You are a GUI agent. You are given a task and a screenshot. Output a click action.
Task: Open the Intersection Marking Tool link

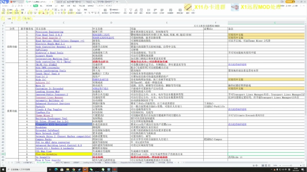(x=52, y=59)
